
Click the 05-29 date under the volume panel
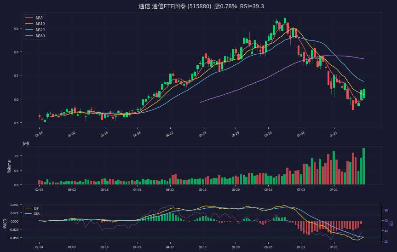click(x=236, y=189)
